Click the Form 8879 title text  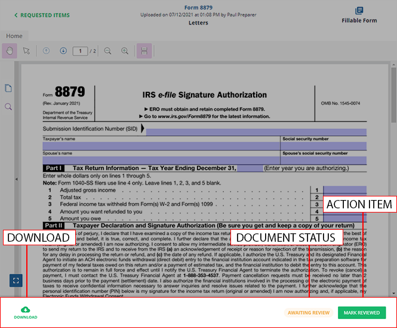tap(198, 8)
